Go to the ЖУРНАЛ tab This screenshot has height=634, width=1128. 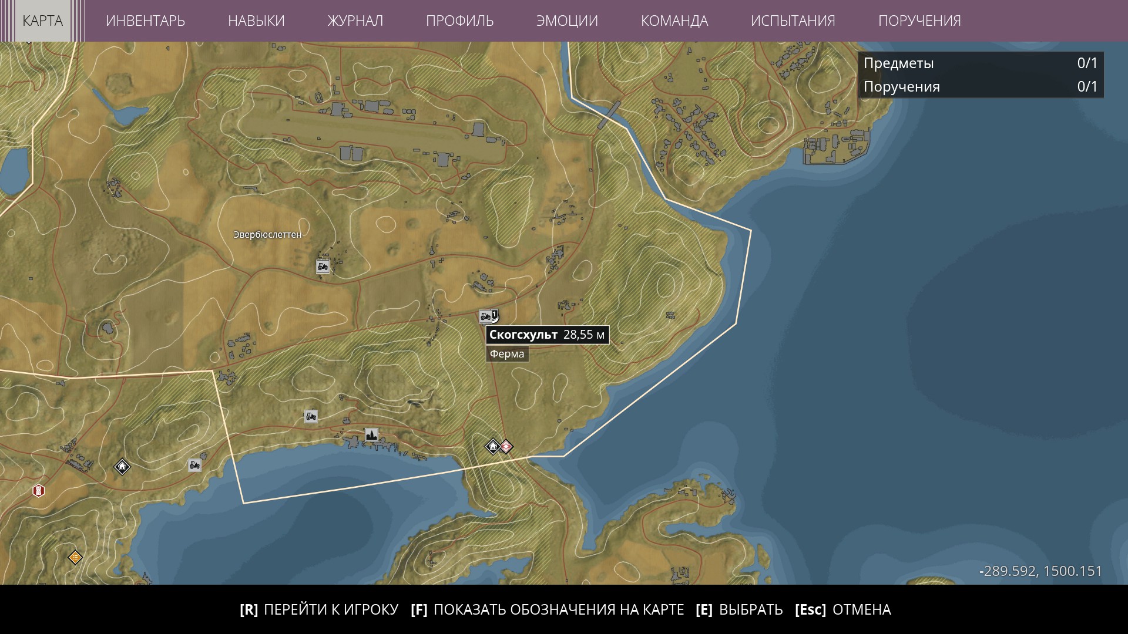pos(355,21)
